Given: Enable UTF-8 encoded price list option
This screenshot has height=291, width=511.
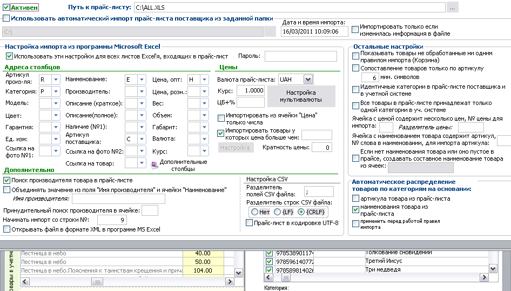Looking at the screenshot, I should pos(250,223).
